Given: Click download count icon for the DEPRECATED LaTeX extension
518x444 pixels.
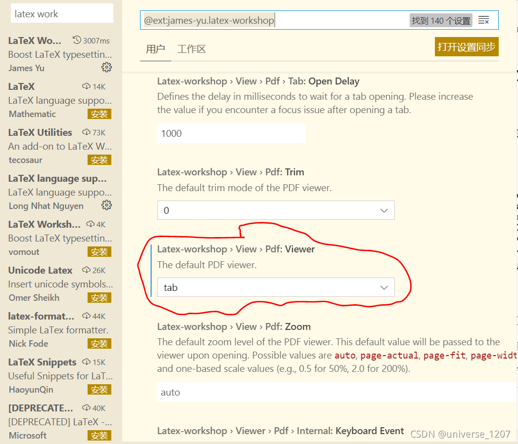Looking at the screenshot, I should (86, 408).
